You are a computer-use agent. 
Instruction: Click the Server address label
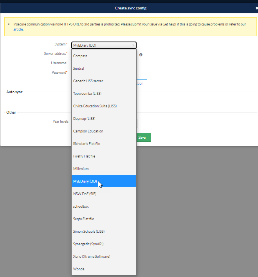(56, 54)
